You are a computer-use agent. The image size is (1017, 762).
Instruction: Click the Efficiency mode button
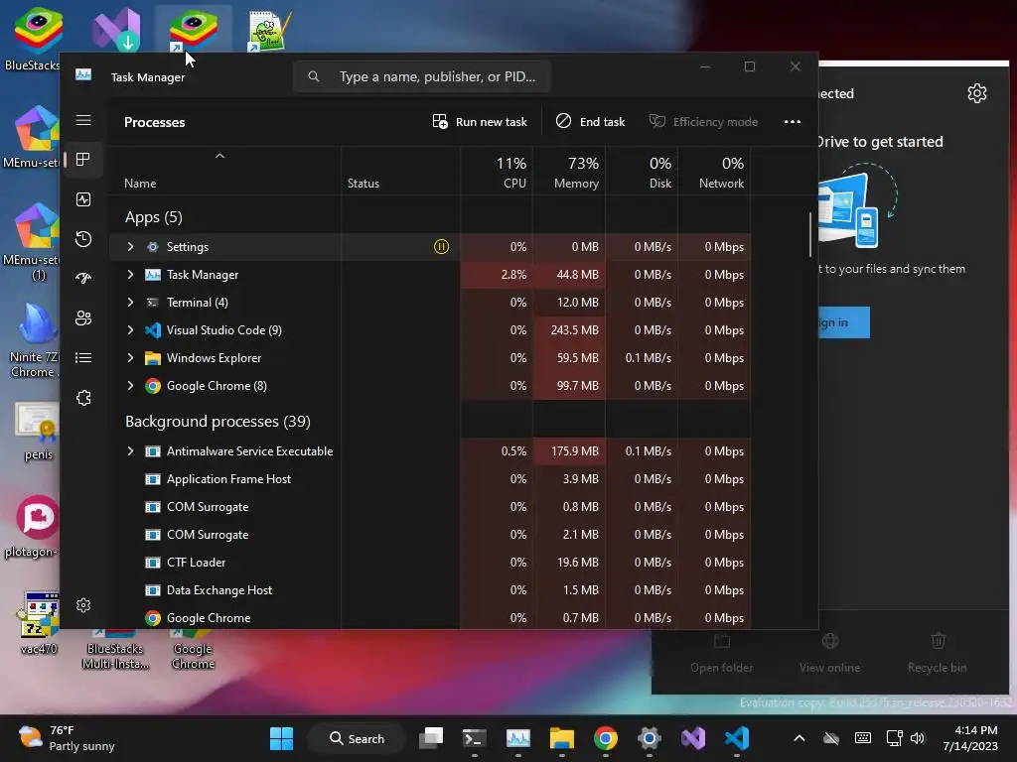(704, 122)
